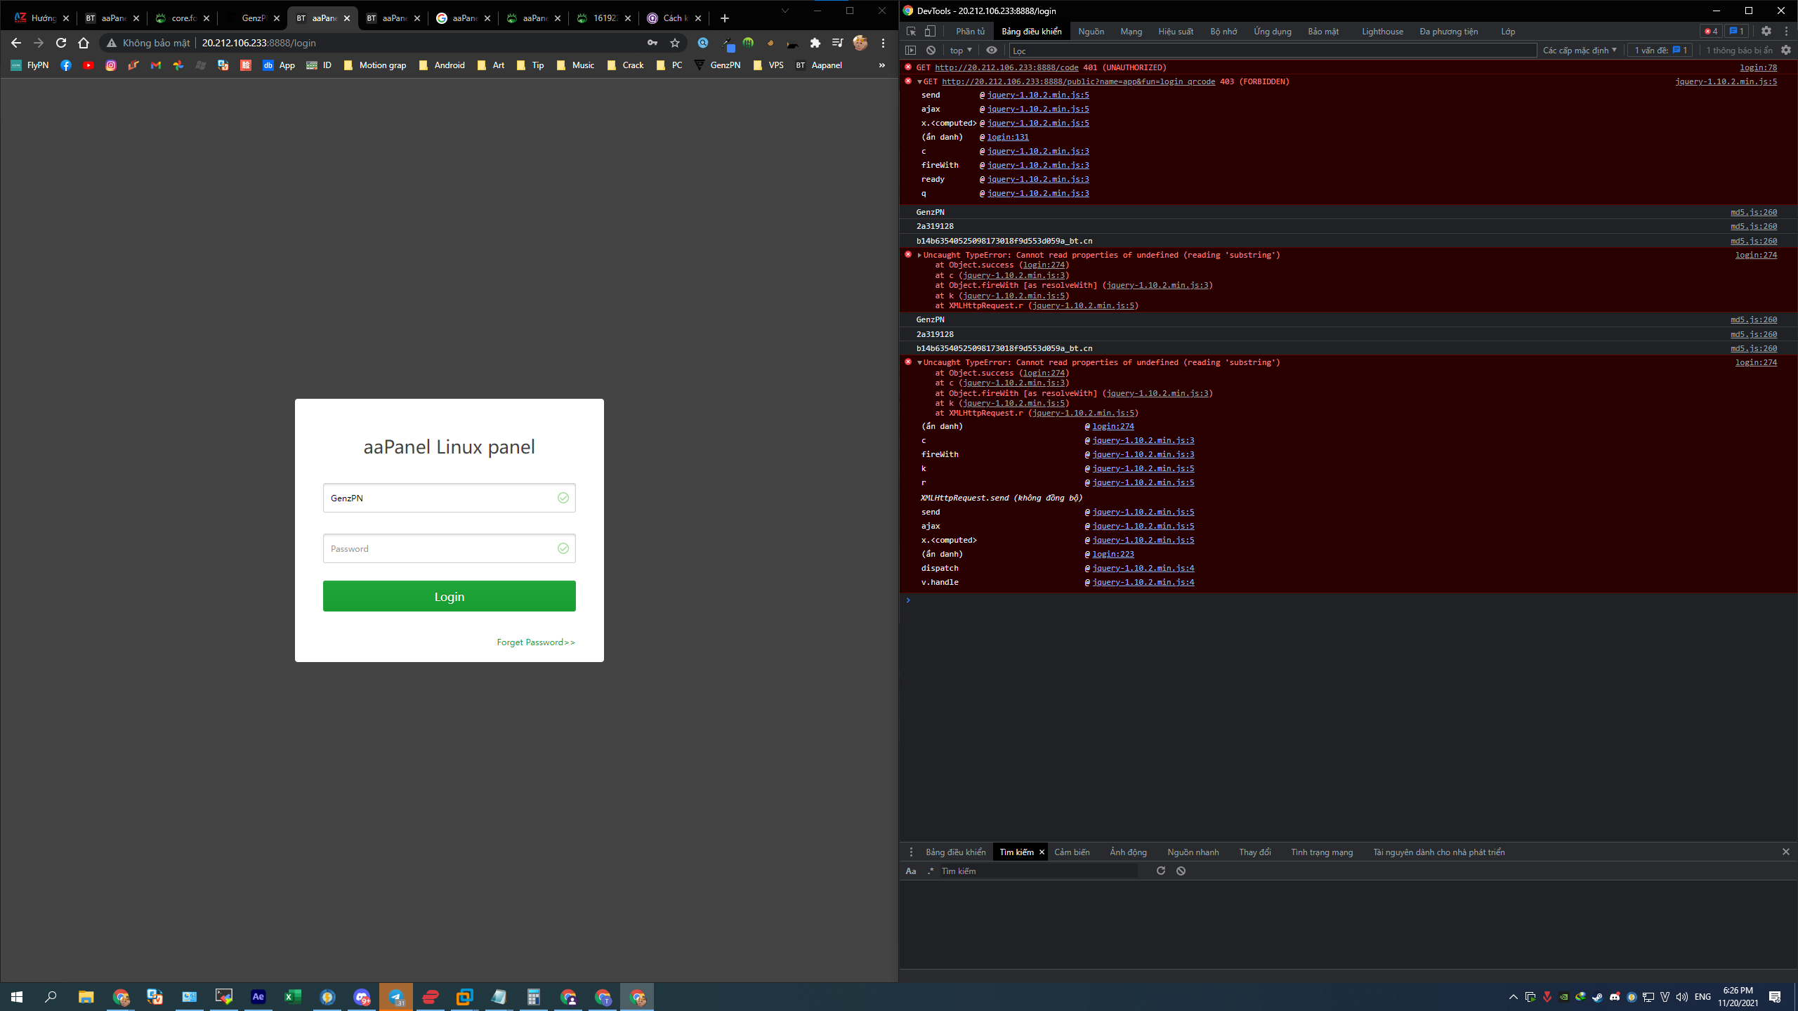Viewport: 1798px width, 1011px height.
Task: Open the Extensions puzzle piece icon
Action: [815, 43]
